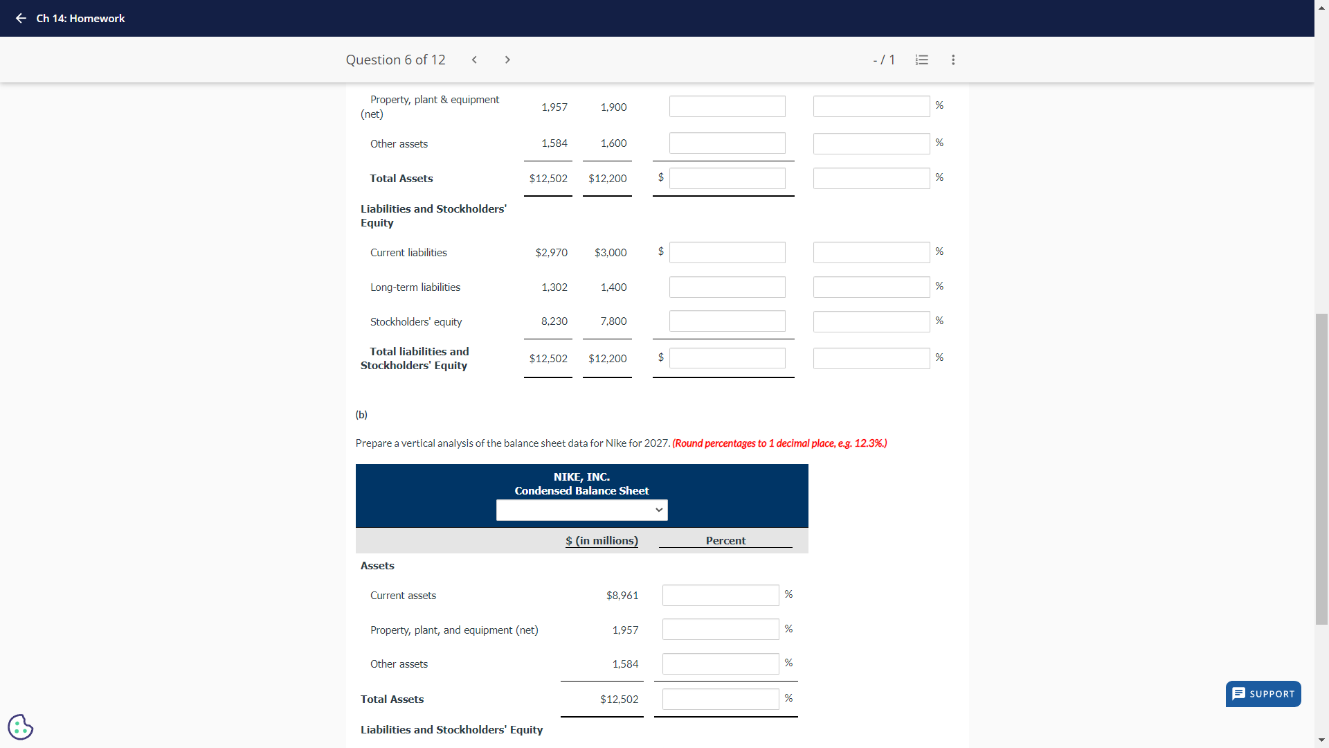Click the back arrow beside Ch 14: Homework
Image resolution: width=1329 pixels, height=748 pixels.
[21, 18]
